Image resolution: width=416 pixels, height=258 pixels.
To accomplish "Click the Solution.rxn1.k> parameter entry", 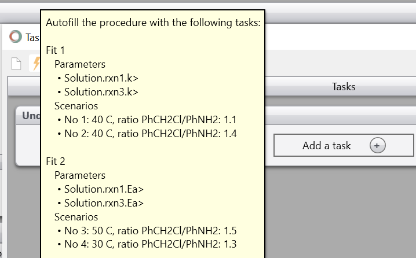I will (101, 78).
